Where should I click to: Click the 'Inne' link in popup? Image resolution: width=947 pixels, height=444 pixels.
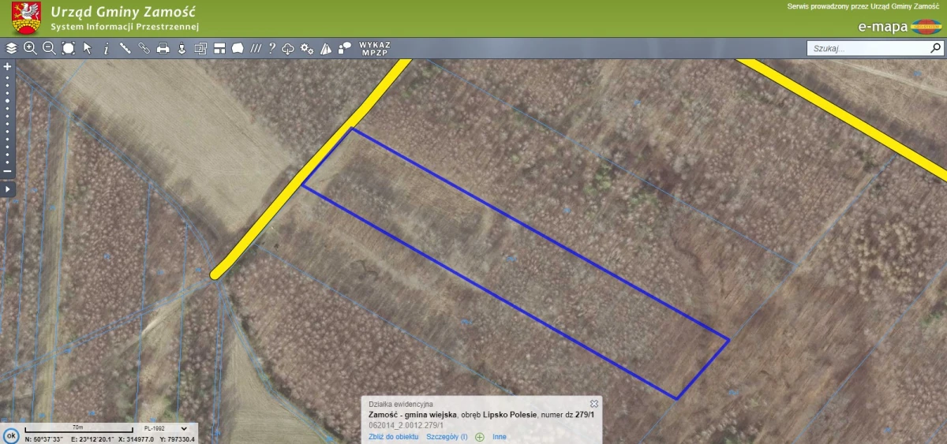(x=499, y=437)
